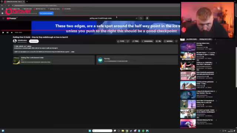
Task: Open the apps grid in bookmarks bar
Action: click(2, 9)
